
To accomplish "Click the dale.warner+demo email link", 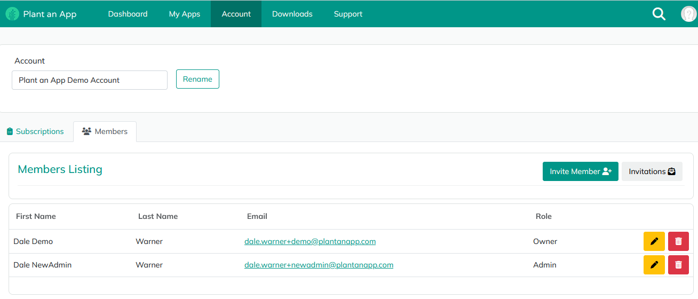I will point(310,241).
